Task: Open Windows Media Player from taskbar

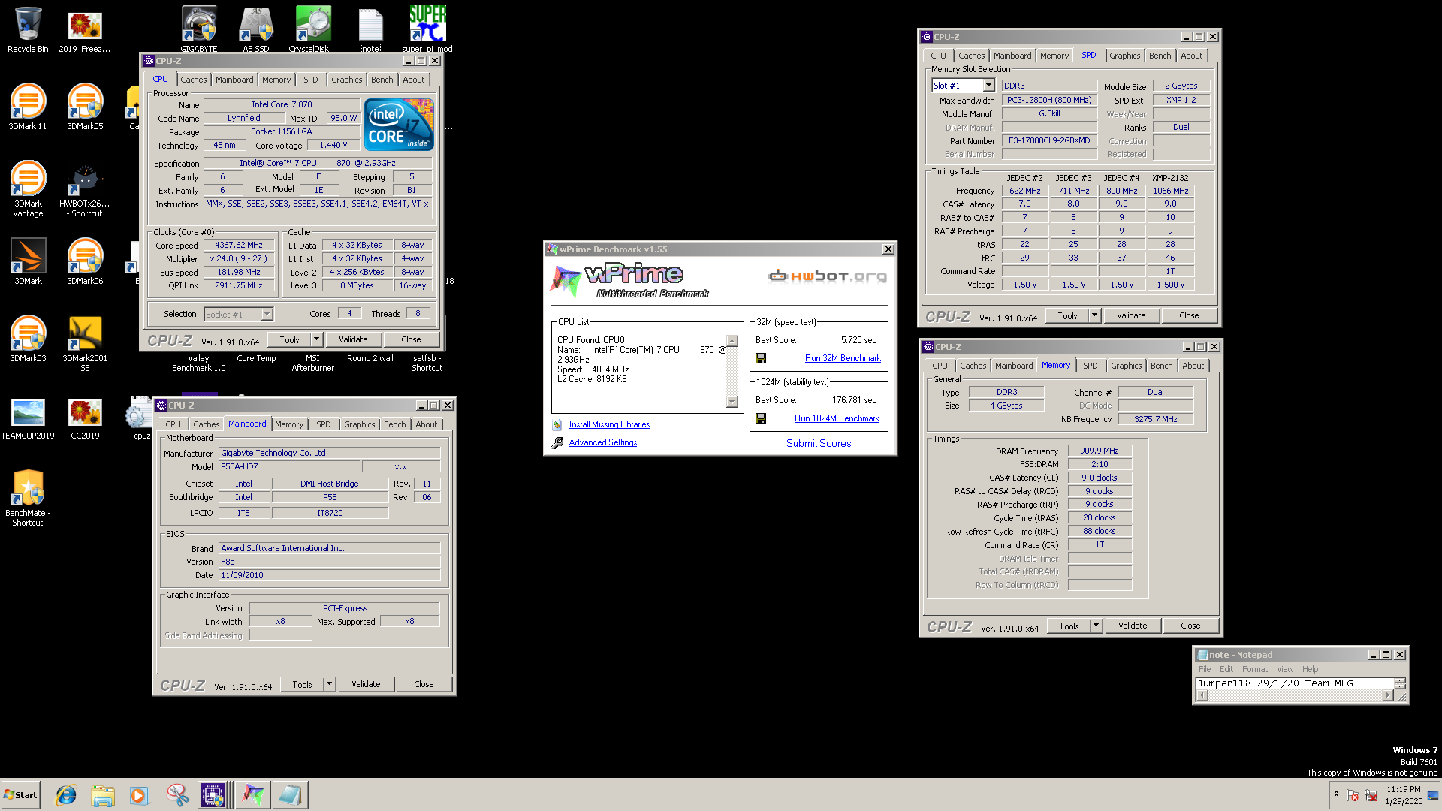Action: tap(140, 795)
